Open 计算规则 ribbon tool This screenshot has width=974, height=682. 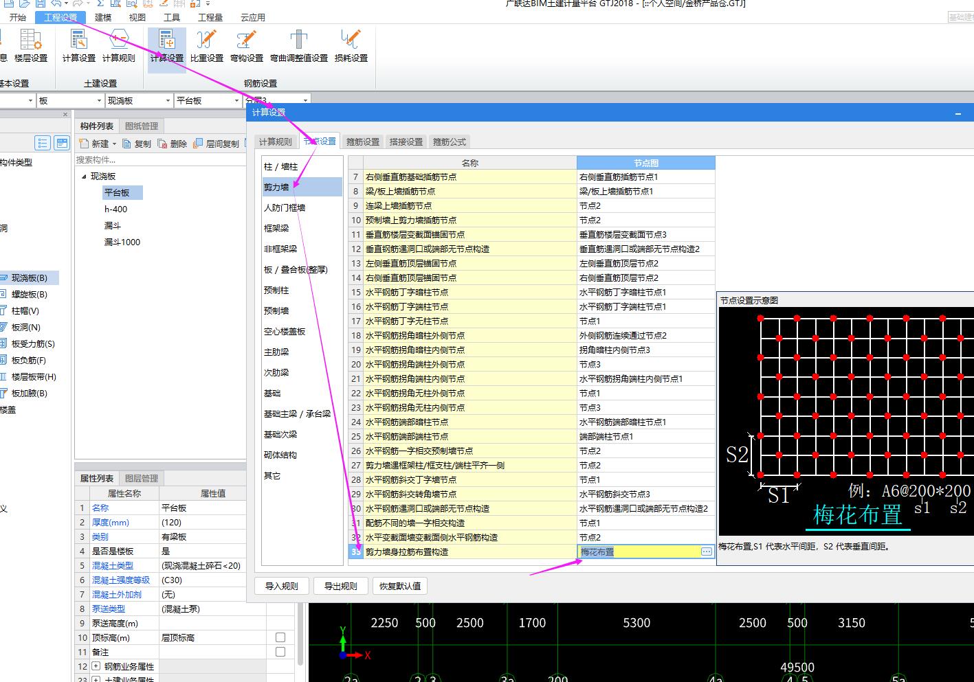[x=119, y=45]
